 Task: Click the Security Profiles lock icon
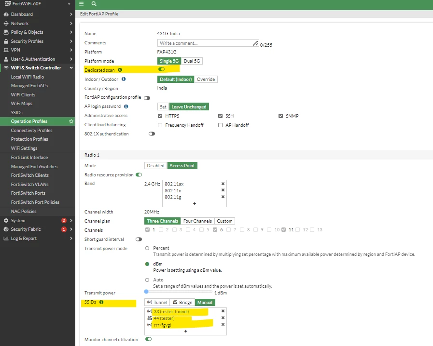click(x=6, y=41)
